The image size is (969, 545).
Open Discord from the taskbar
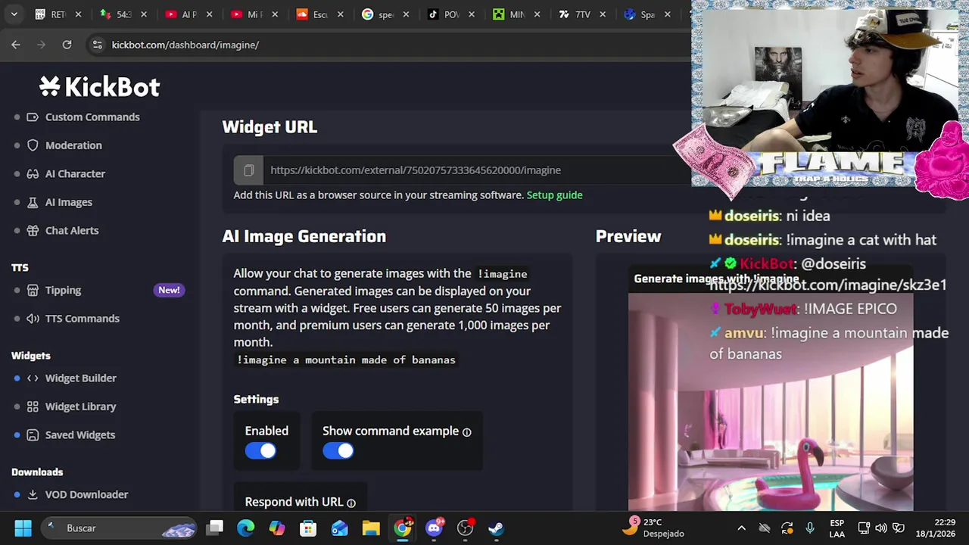coord(434,528)
